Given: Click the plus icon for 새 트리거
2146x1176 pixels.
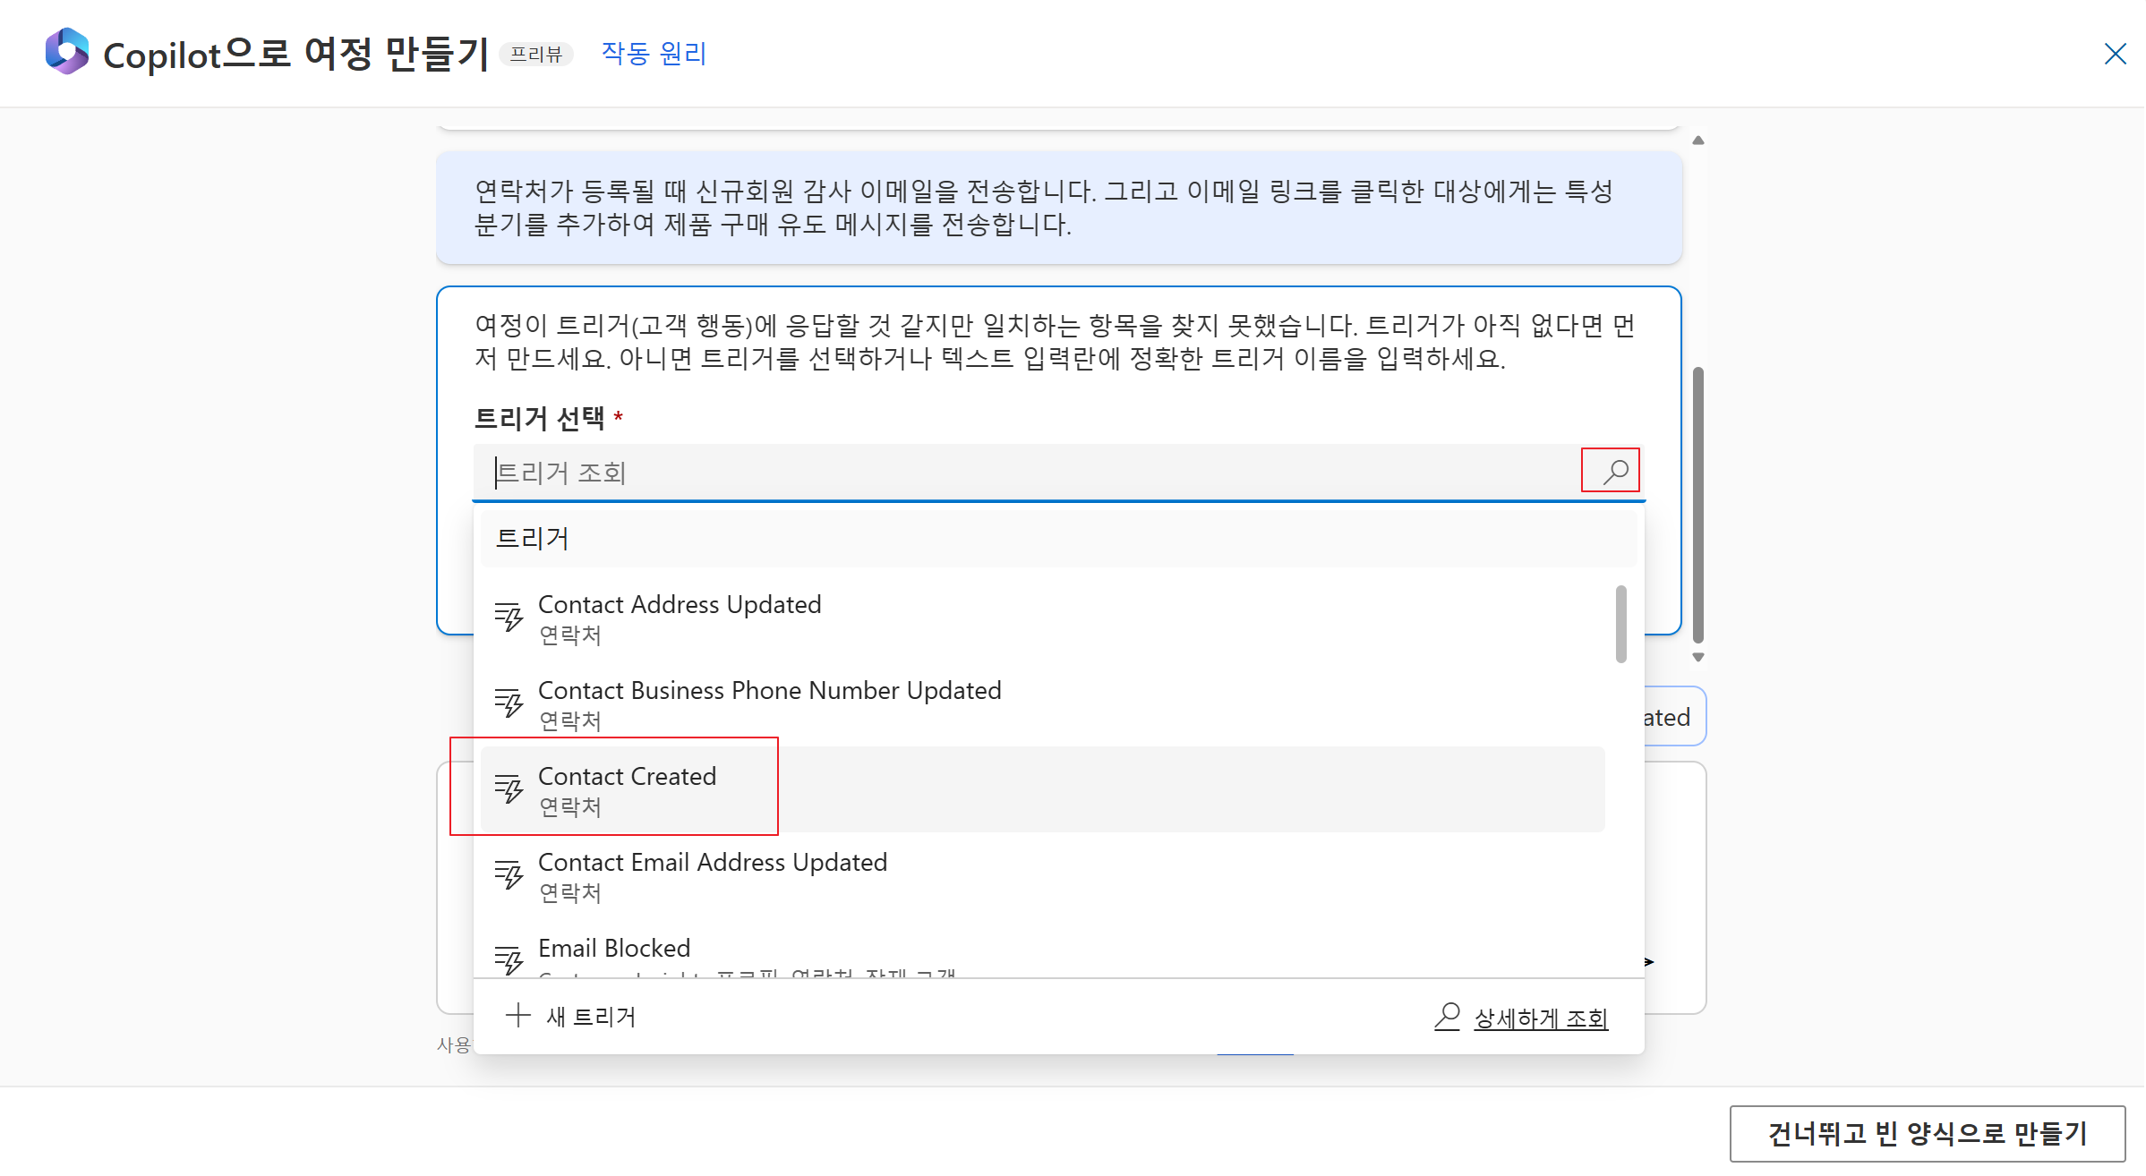Looking at the screenshot, I should [x=517, y=1015].
